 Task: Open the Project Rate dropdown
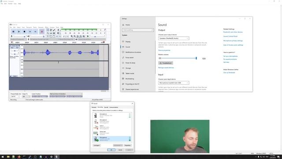(x=15, y=97)
